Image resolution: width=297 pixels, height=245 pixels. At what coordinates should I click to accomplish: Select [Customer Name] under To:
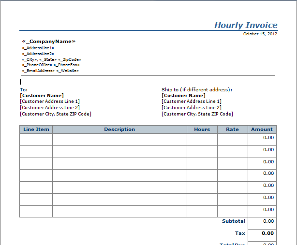pyautogui.click(x=42, y=96)
